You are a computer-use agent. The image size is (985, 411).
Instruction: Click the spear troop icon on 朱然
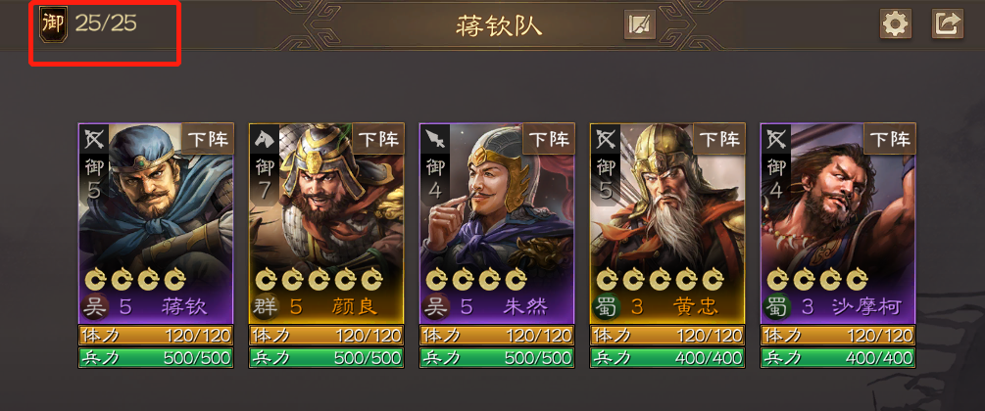pos(435,139)
